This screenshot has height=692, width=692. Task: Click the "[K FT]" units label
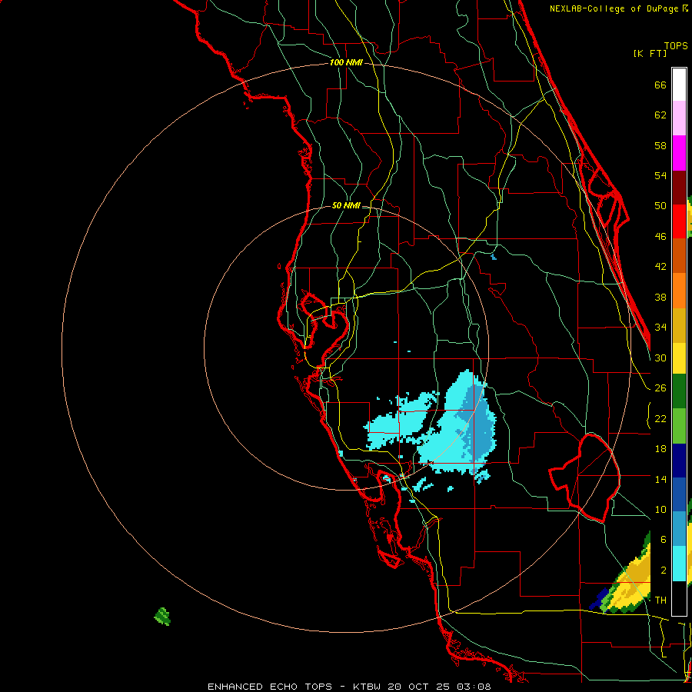(x=650, y=53)
